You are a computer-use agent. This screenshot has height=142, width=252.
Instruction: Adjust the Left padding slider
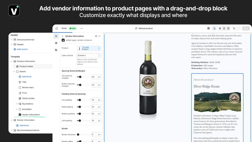click(80, 121)
